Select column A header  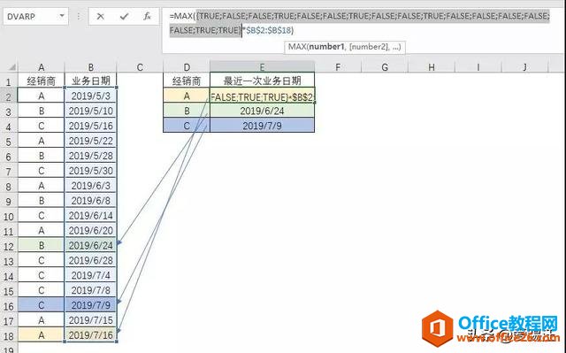coord(42,67)
